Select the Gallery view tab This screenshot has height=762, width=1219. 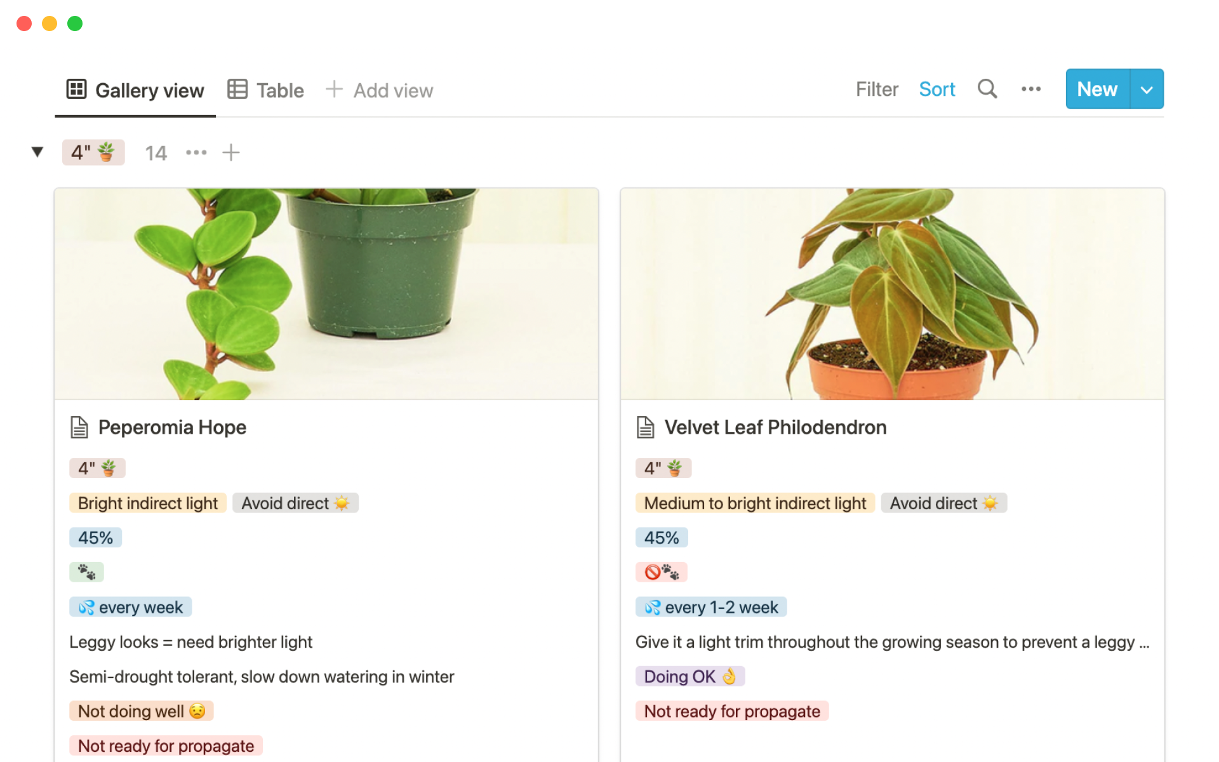tap(135, 90)
